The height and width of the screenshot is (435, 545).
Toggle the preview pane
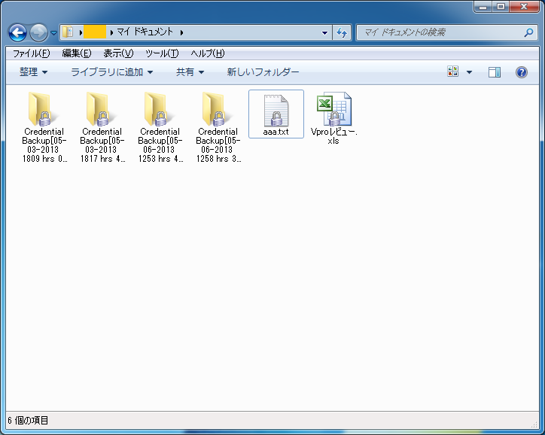(495, 72)
